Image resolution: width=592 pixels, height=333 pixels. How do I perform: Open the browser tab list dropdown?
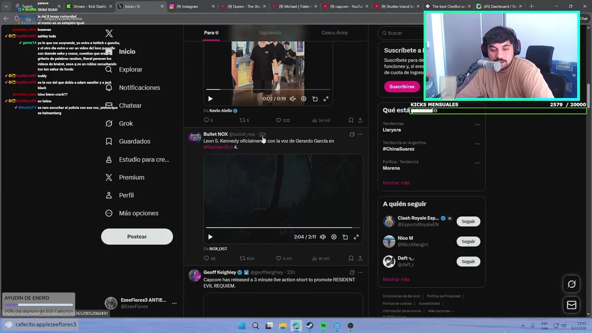(x=6, y=6)
